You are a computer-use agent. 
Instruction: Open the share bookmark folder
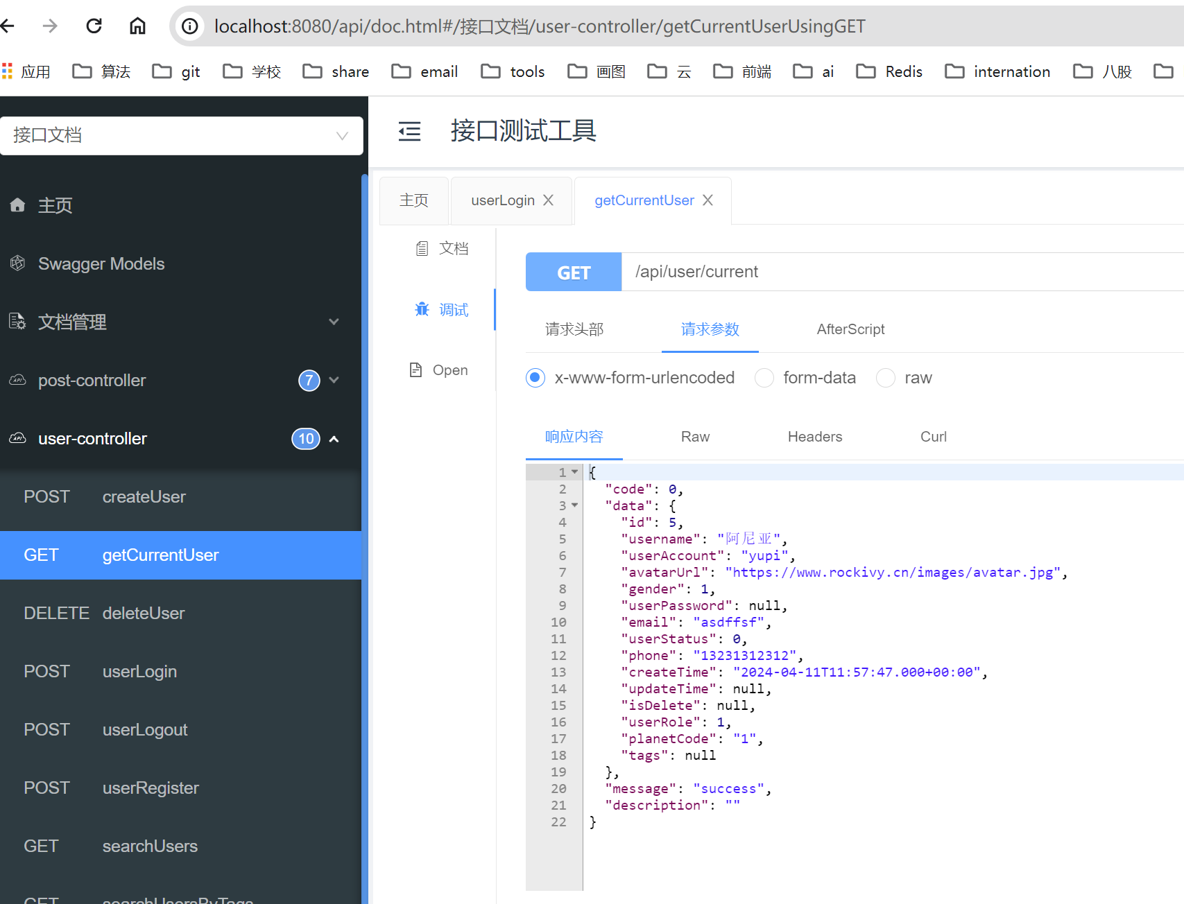point(336,71)
